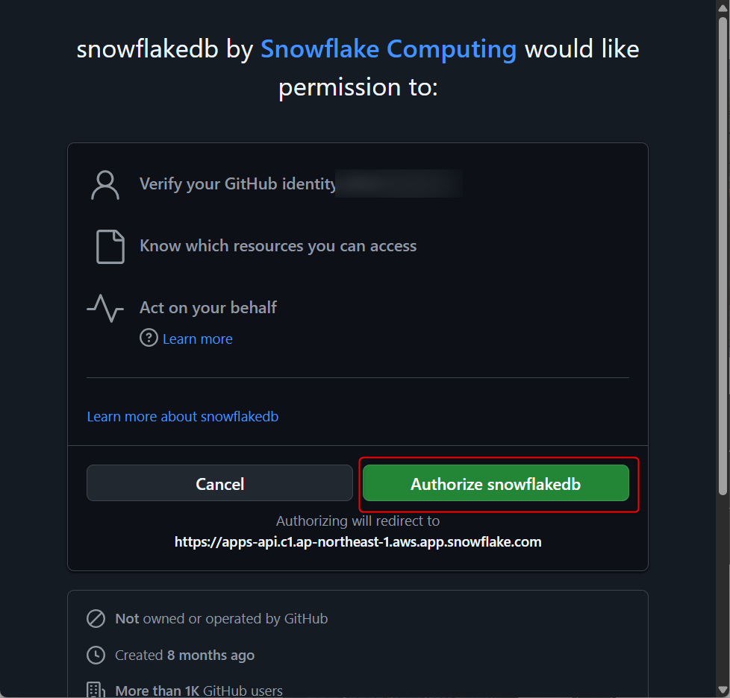Click the person icon beside Verify your GitHub identity
This screenshot has height=698, width=730.
click(x=105, y=185)
